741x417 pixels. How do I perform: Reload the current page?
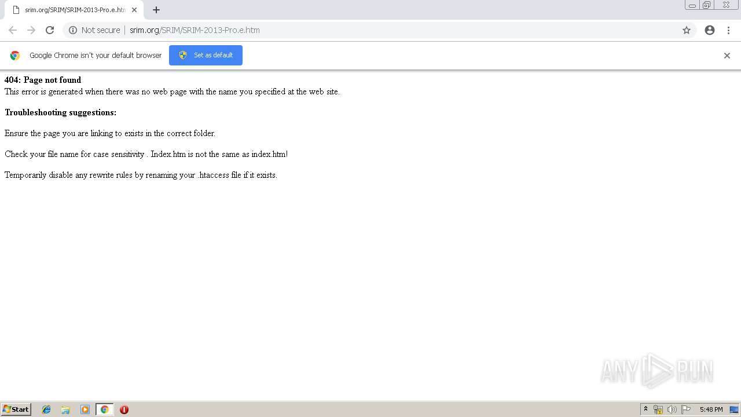pyautogui.click(x=50, y=30)
